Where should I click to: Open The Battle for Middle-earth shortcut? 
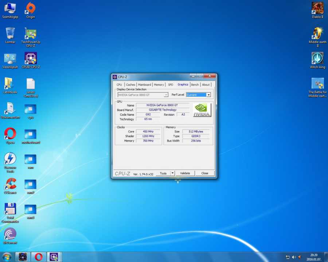[317, 88]
